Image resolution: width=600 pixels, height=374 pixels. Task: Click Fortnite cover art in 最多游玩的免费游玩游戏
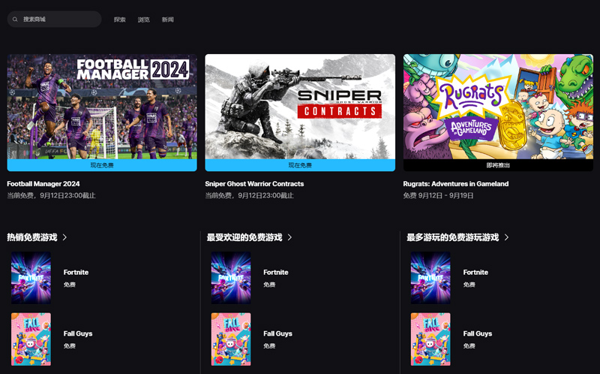click(x=430, y=278)
